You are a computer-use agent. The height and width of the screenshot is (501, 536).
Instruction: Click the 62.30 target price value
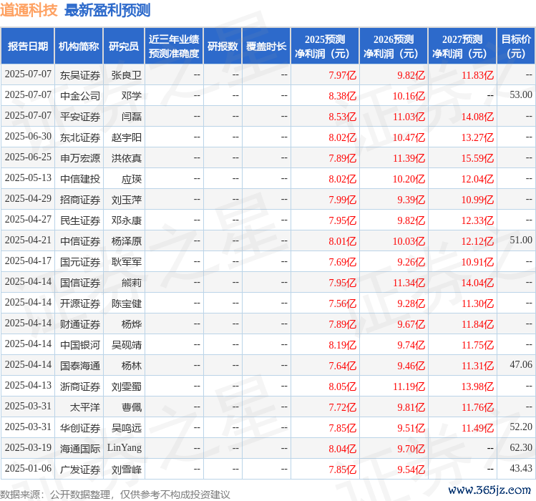pos(521,447)
